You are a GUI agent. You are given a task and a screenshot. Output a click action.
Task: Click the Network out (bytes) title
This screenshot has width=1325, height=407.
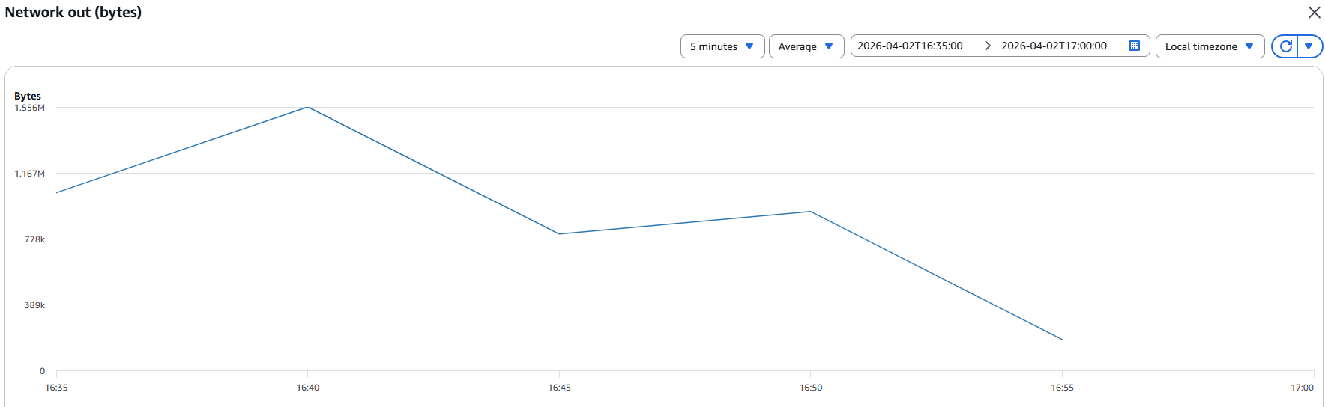point(73,13)
